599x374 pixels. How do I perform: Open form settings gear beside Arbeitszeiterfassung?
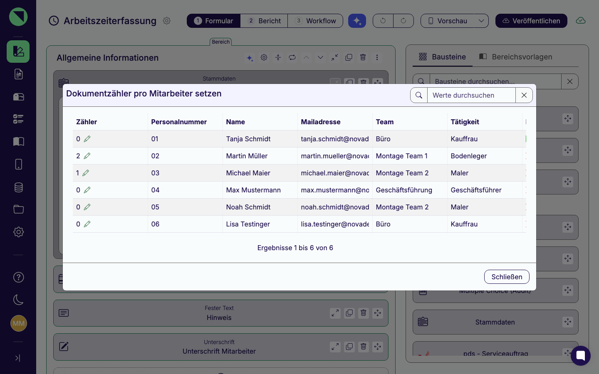[167, 21]
